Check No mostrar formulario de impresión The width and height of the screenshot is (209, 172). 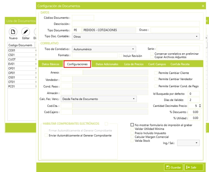point(132,125)
